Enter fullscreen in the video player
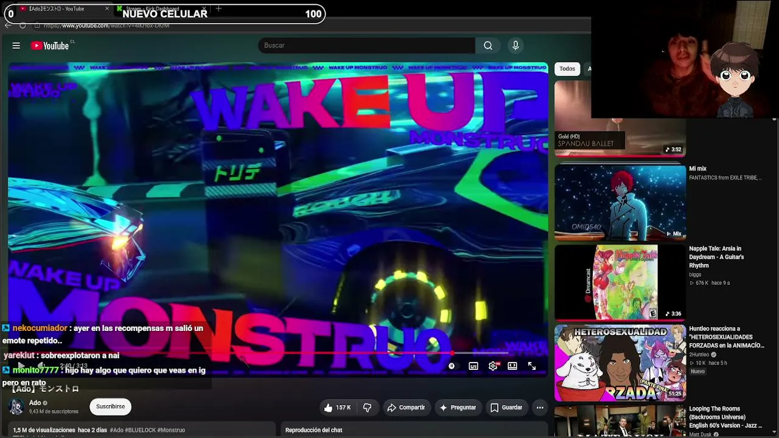 pyautogui.click(x=532, y=366)
